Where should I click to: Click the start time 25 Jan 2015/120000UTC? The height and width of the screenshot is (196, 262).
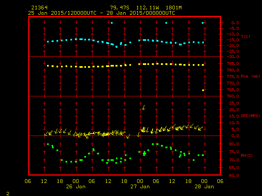62,13
